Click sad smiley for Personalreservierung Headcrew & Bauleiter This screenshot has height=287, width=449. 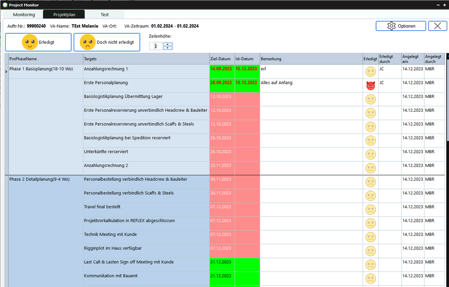coord(370,113)
